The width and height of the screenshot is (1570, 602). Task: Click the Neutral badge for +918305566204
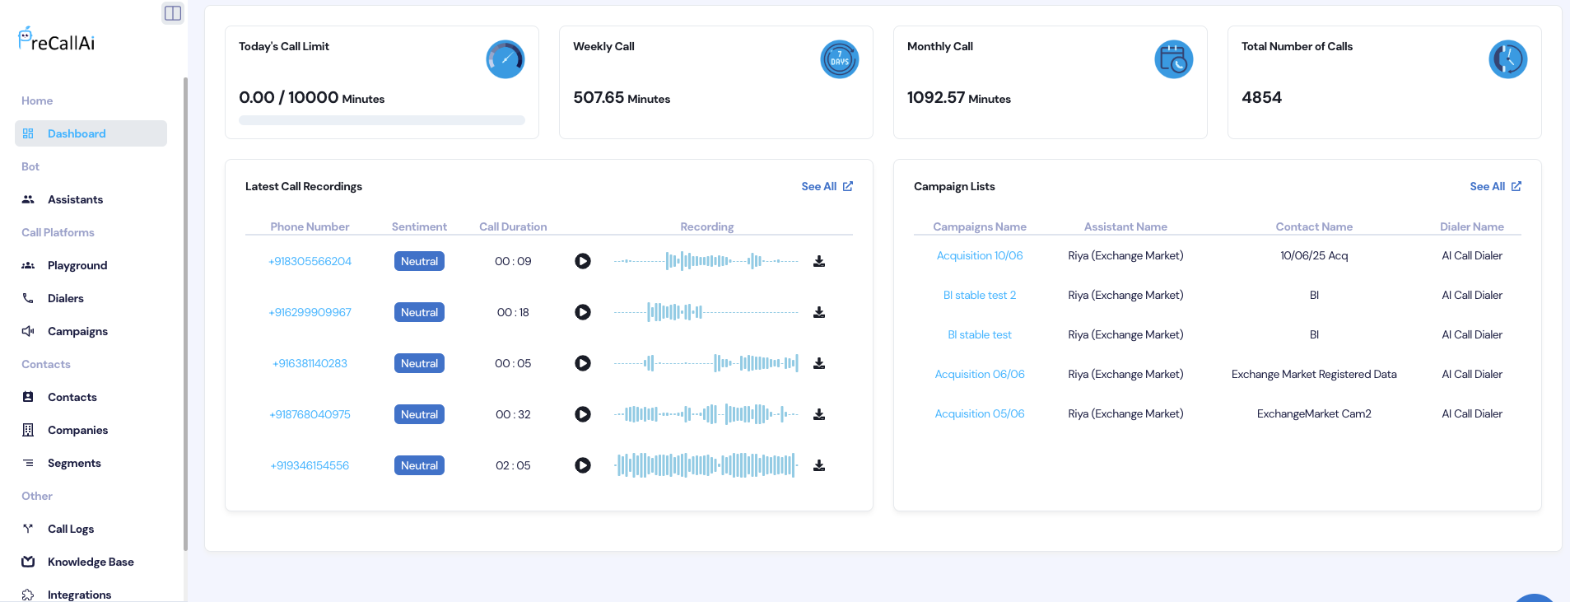[x=419, y=261]
